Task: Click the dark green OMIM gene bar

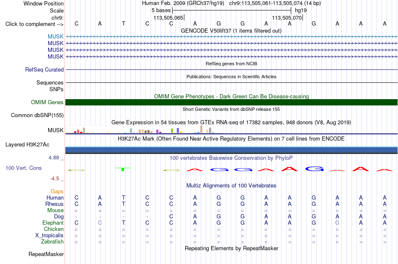Action: tap(231, 102)
